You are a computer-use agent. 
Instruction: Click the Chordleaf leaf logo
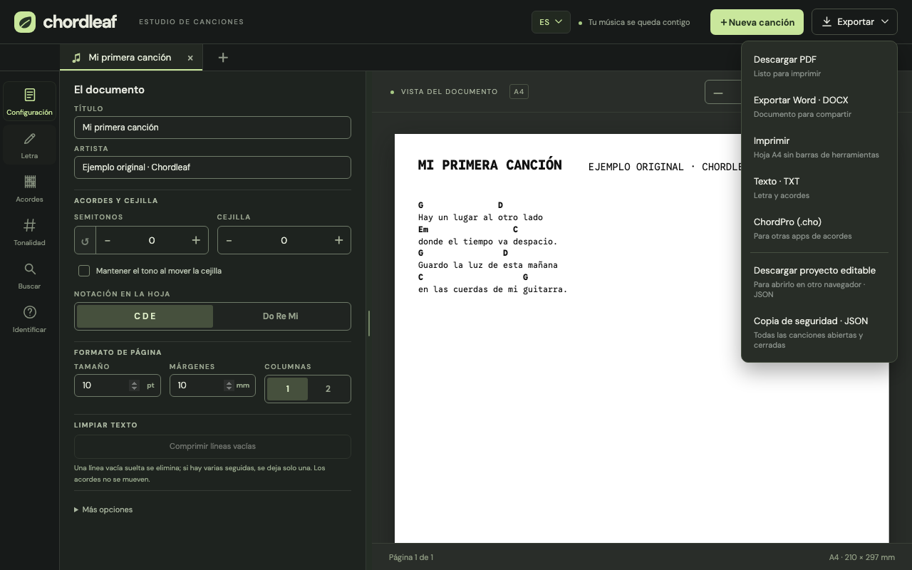pyautogui.click(x=25, y=22)
